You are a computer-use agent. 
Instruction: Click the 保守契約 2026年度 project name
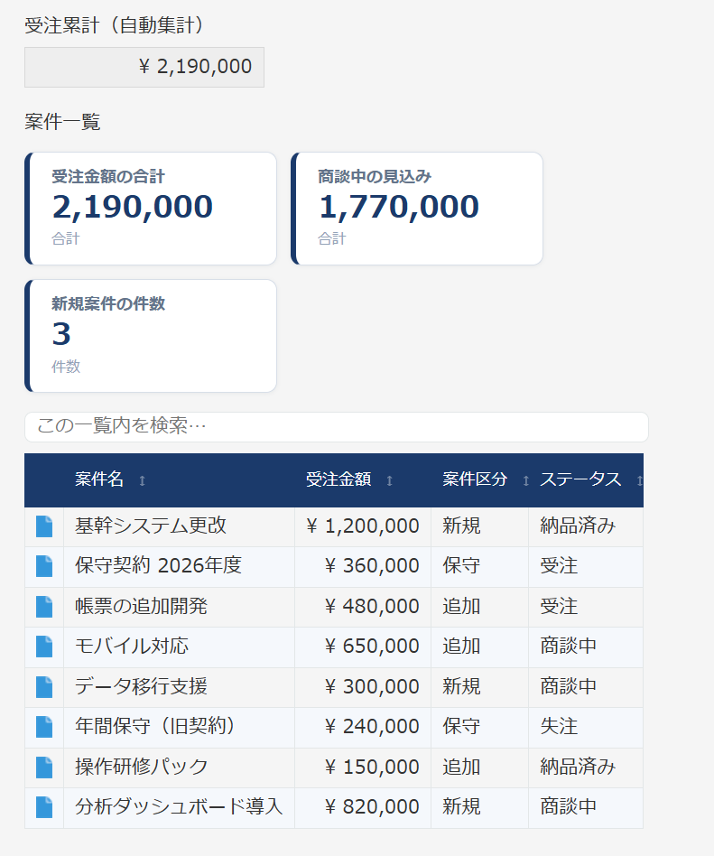[158, 565]
